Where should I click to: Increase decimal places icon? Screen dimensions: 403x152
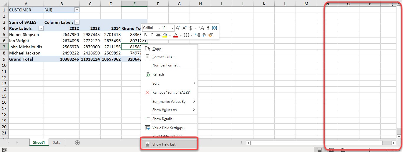pos(197,35)
